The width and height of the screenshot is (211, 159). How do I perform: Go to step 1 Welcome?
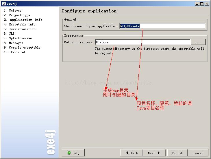point(12,10)
